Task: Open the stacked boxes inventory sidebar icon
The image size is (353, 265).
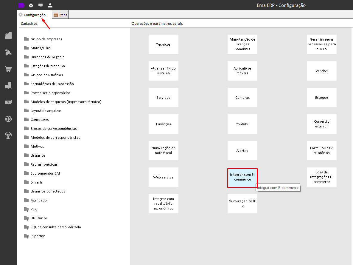Action: click(8, 85)
